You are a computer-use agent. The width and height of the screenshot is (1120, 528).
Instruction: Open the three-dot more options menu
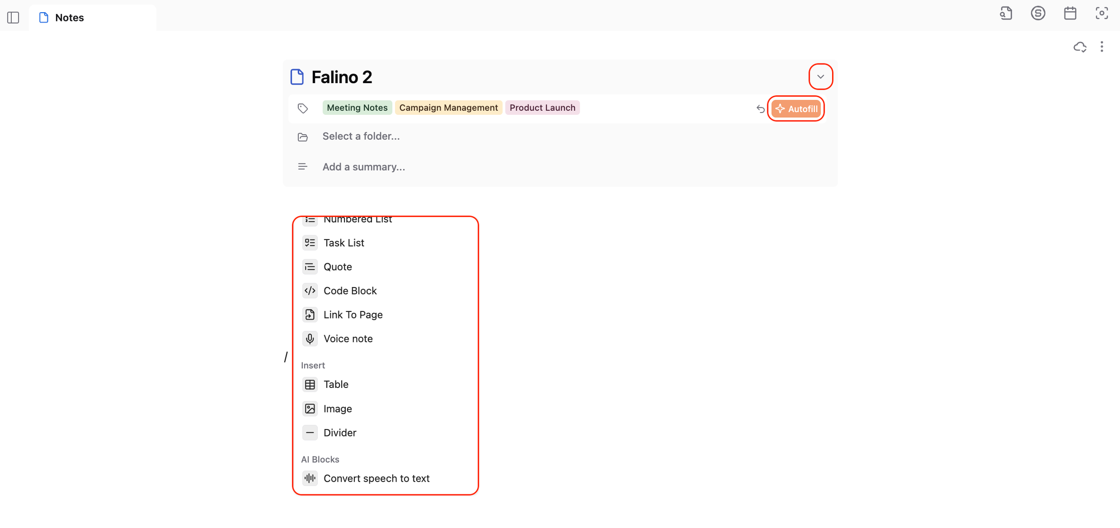1102,47
